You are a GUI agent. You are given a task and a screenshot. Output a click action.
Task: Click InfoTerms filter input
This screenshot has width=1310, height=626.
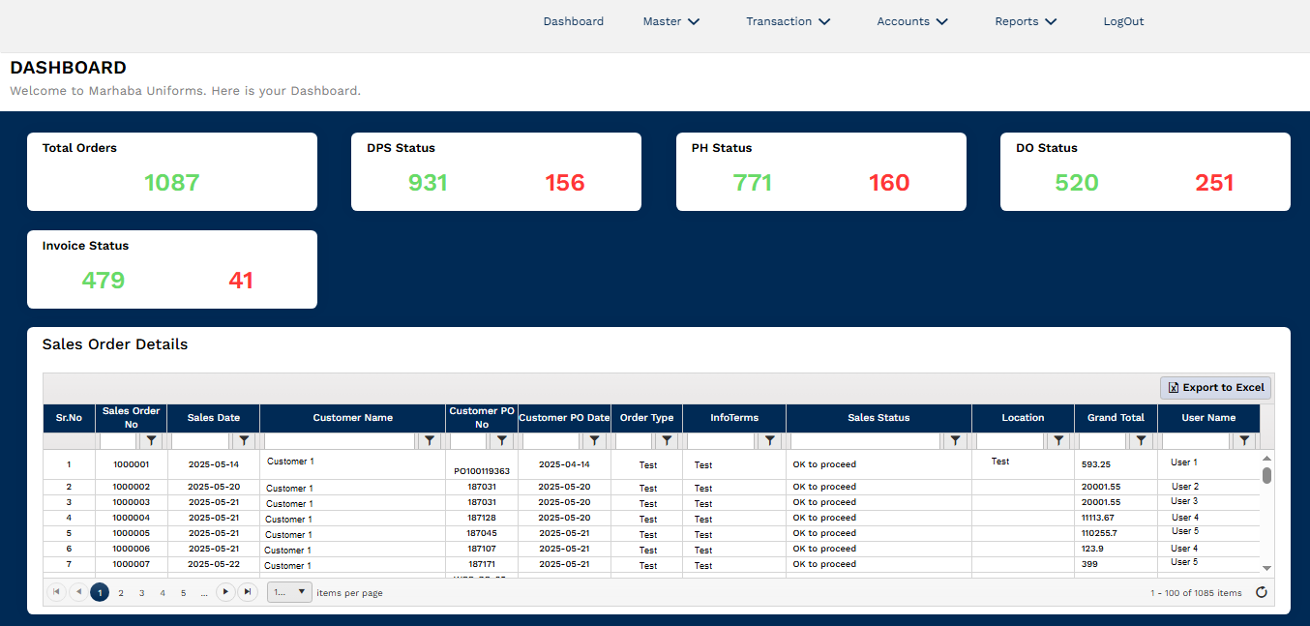pos(721,440)
